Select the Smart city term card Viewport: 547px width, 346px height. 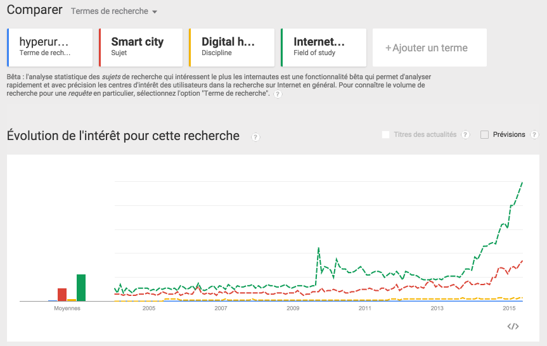click(141, 48)
